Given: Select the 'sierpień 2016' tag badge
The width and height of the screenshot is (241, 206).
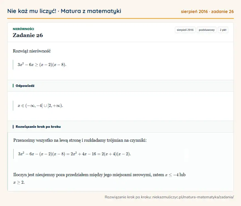Looking at the screenshot, I should [x=185, y=30].
